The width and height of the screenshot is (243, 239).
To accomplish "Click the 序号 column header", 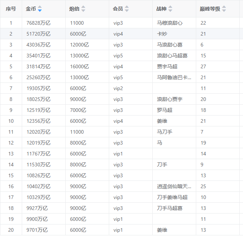I will 11,9.
